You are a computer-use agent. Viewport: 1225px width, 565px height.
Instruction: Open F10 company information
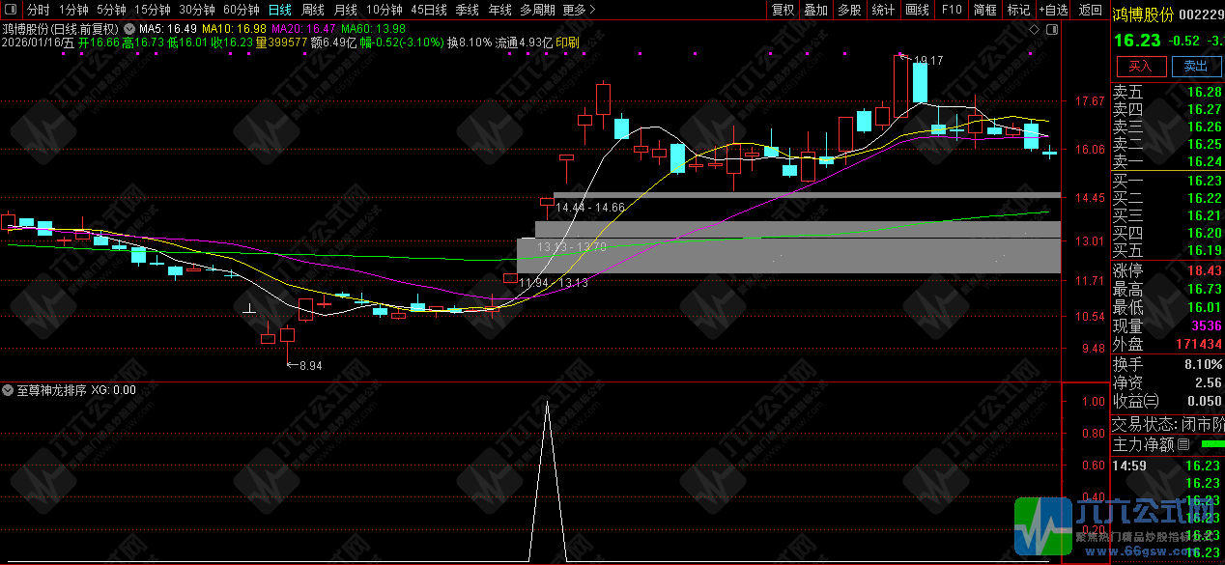951,10
